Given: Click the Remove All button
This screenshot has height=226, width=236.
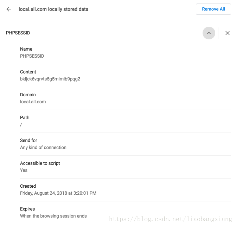Looking at the screenshot, I should [213, 9].
